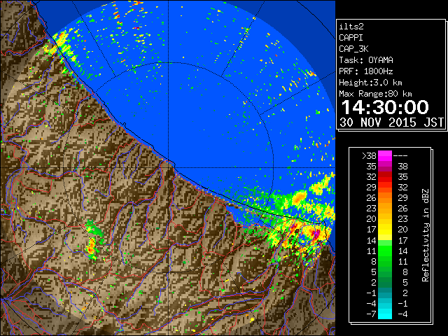Pick the purple 35–38 dBZ color band
The width and height of the screenshot is (448, 336).
385,167
